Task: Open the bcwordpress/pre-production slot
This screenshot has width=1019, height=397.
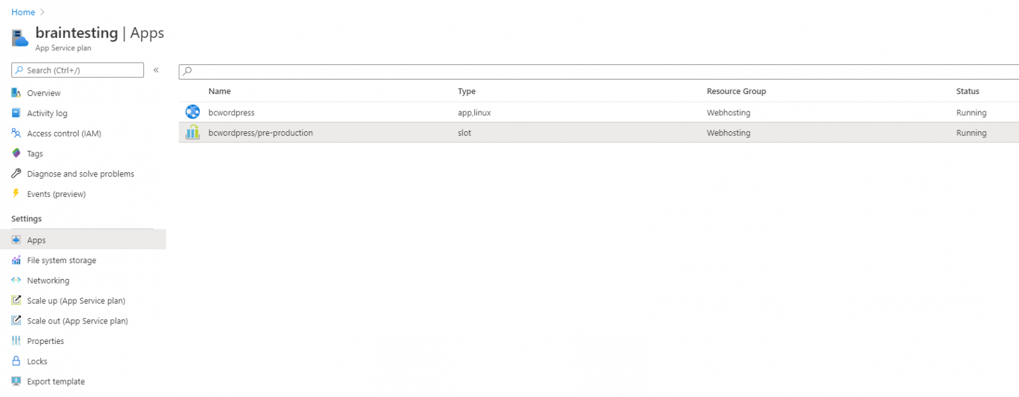Action: click(261, 133)
